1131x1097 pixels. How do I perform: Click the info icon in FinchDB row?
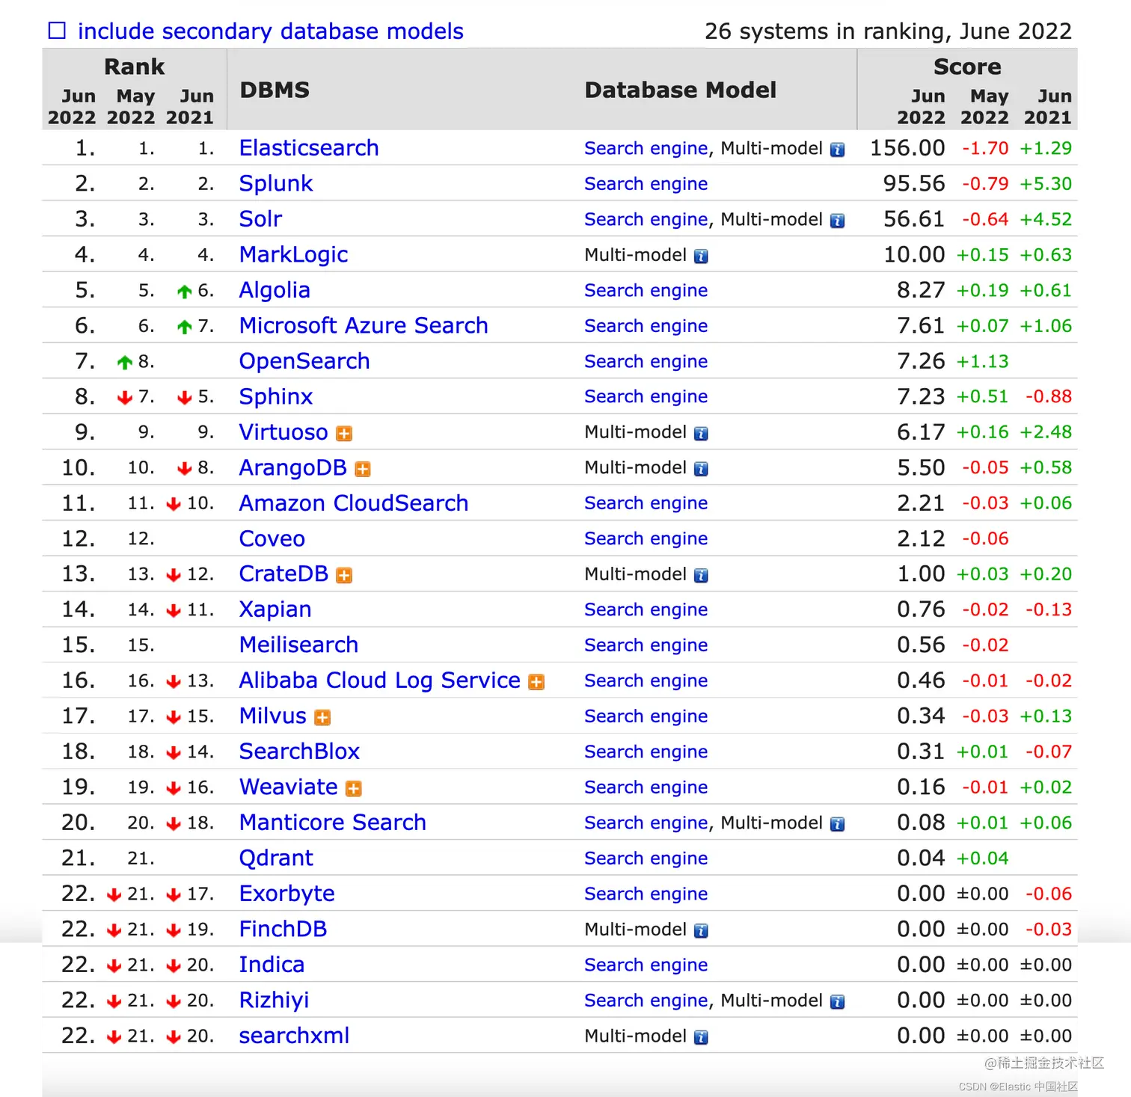click(701, 931)
